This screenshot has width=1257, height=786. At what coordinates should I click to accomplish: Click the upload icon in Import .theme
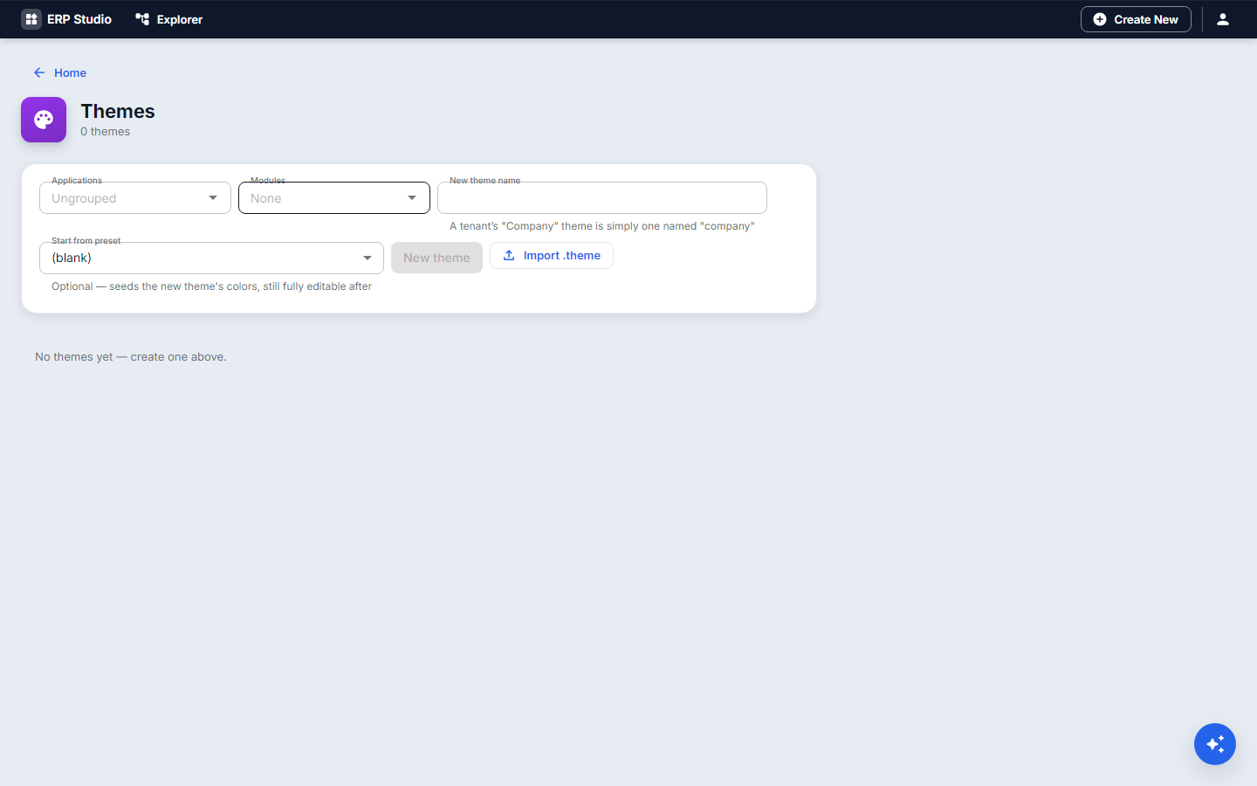coord(509,256)
